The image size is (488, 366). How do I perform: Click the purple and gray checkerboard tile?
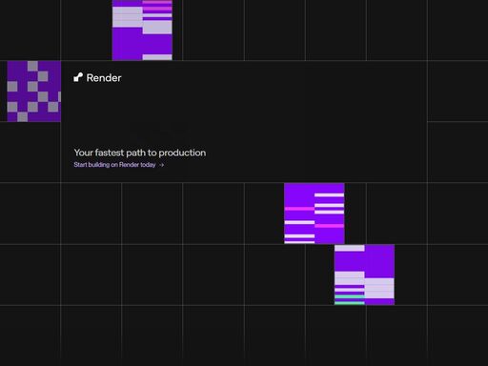click(34, 91)
